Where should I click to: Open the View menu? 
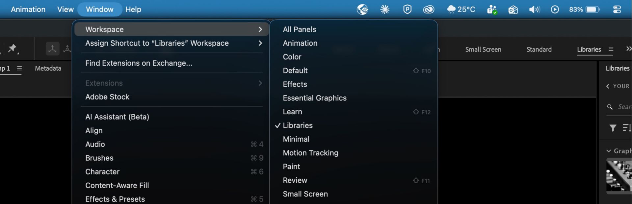(65, 9)
